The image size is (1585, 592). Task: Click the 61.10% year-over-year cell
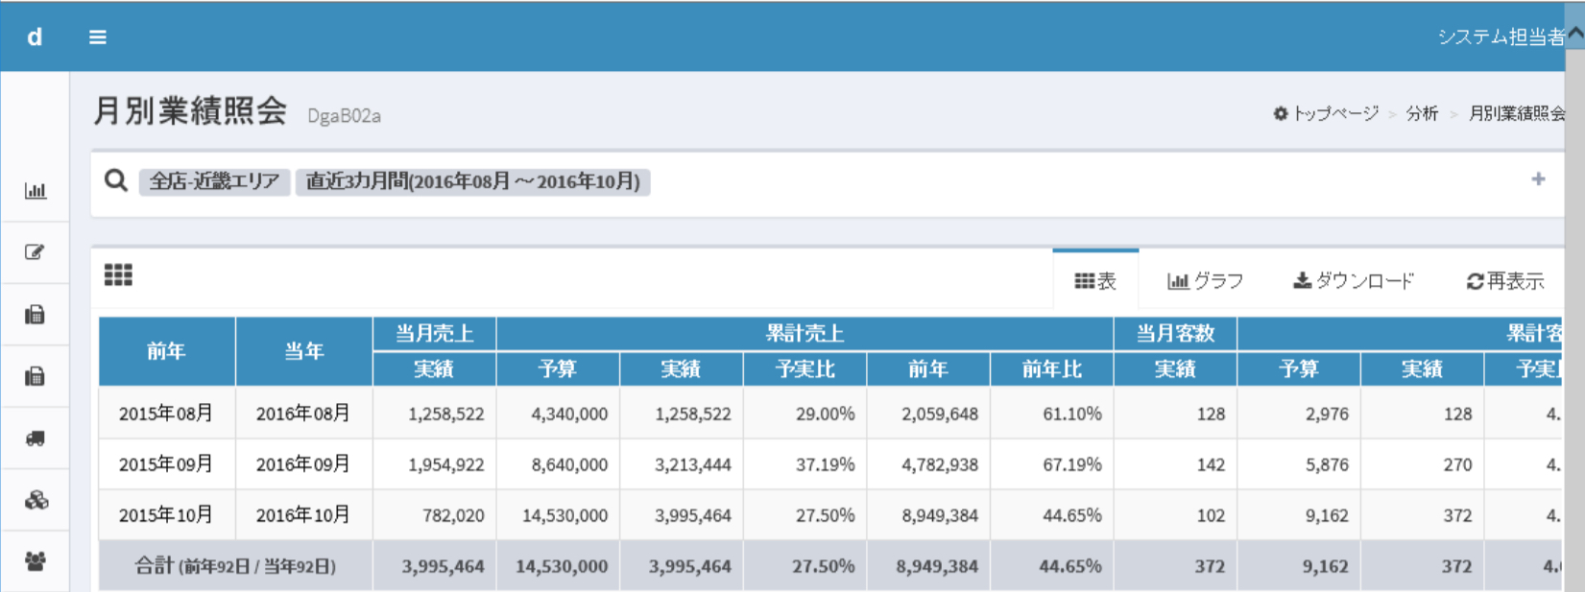(1052, 414)
